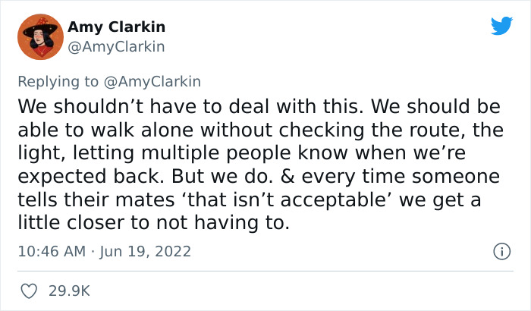Click the horizontal divider above likes

point(265,271)
